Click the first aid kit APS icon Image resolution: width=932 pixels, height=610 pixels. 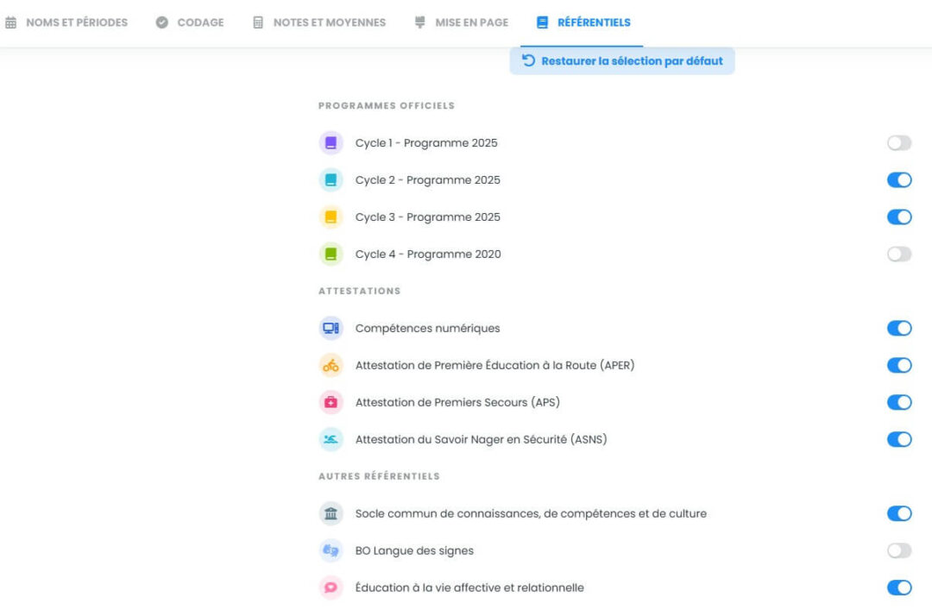[331, 403]
